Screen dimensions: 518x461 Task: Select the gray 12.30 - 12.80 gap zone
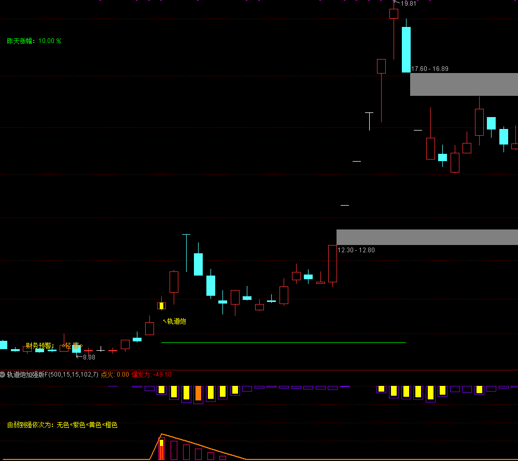pos(427,237)
